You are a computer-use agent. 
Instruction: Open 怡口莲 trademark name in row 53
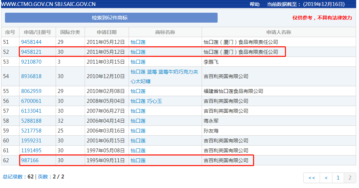click(138, 62)
